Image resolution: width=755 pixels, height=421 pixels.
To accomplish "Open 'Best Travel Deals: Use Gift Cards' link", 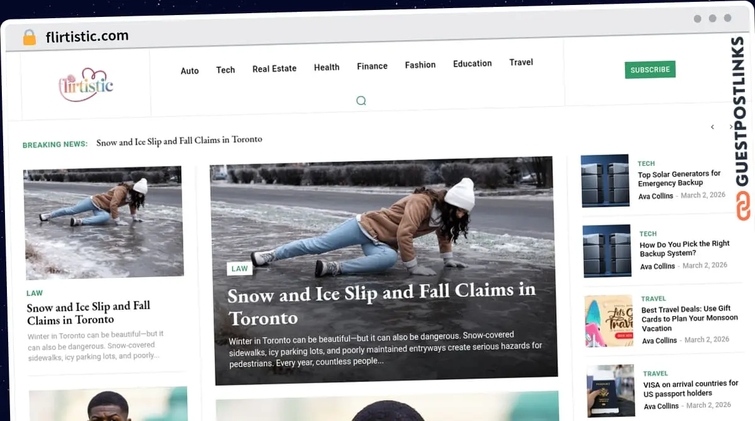I will click(690, 319).
